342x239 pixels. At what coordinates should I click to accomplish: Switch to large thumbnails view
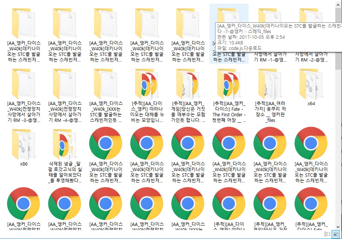[x=336, y=234]
